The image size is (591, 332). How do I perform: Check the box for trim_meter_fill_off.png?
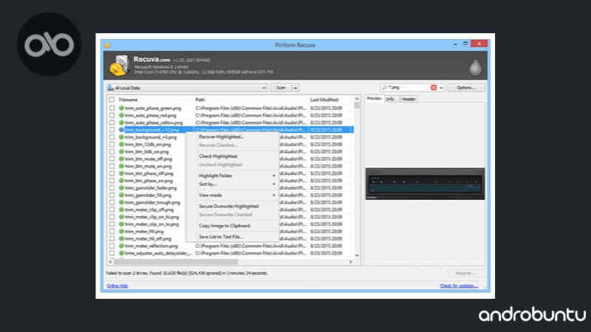(112, 238)
